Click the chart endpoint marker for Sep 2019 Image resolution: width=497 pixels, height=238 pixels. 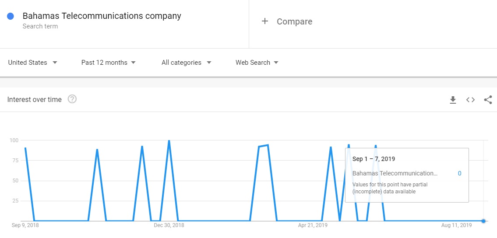pyautogui.click(x=483, y=221)
